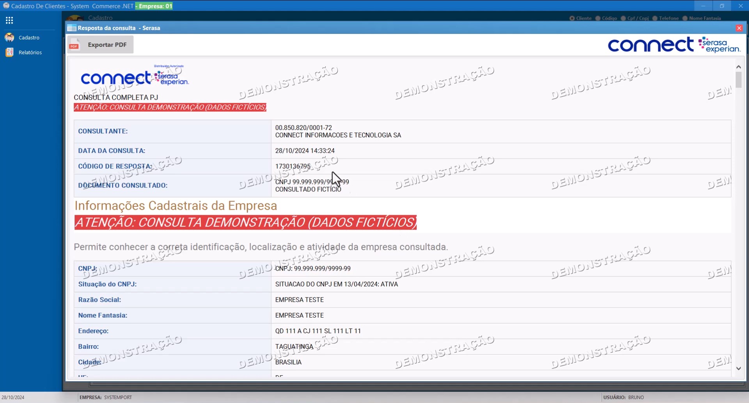Select the Código search radio option

tap(598, 18)
